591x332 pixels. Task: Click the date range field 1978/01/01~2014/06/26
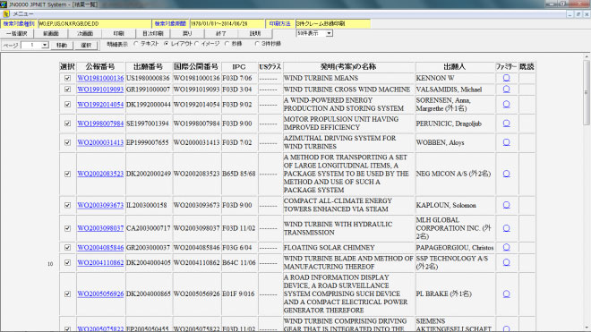[x=227, y=24]
